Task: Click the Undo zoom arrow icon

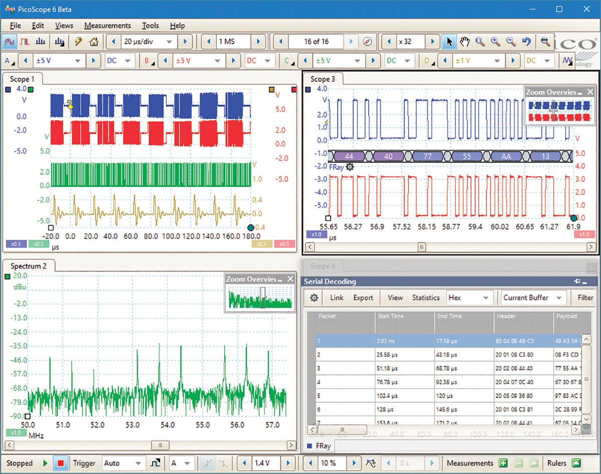Action: tap(526, 42)
